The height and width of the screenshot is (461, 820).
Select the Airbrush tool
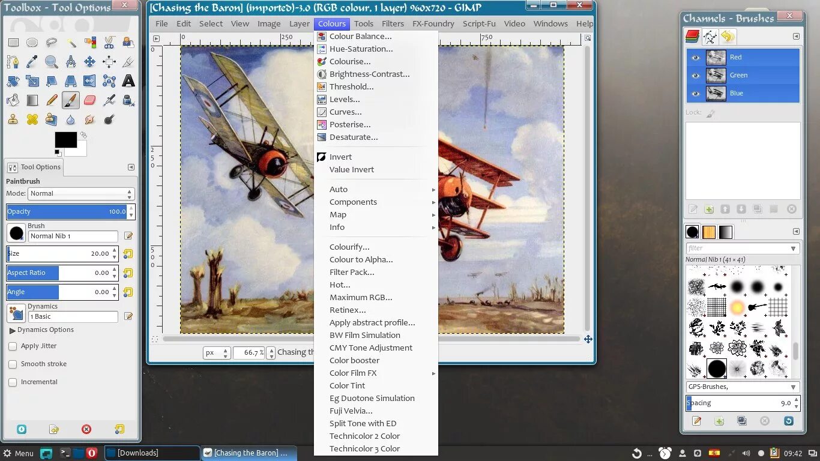click(x=109, y=100)
